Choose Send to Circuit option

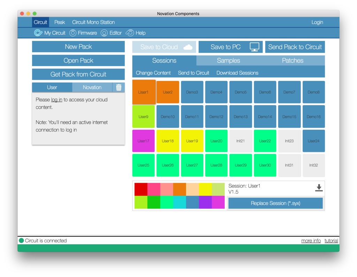tap(193, 73)
